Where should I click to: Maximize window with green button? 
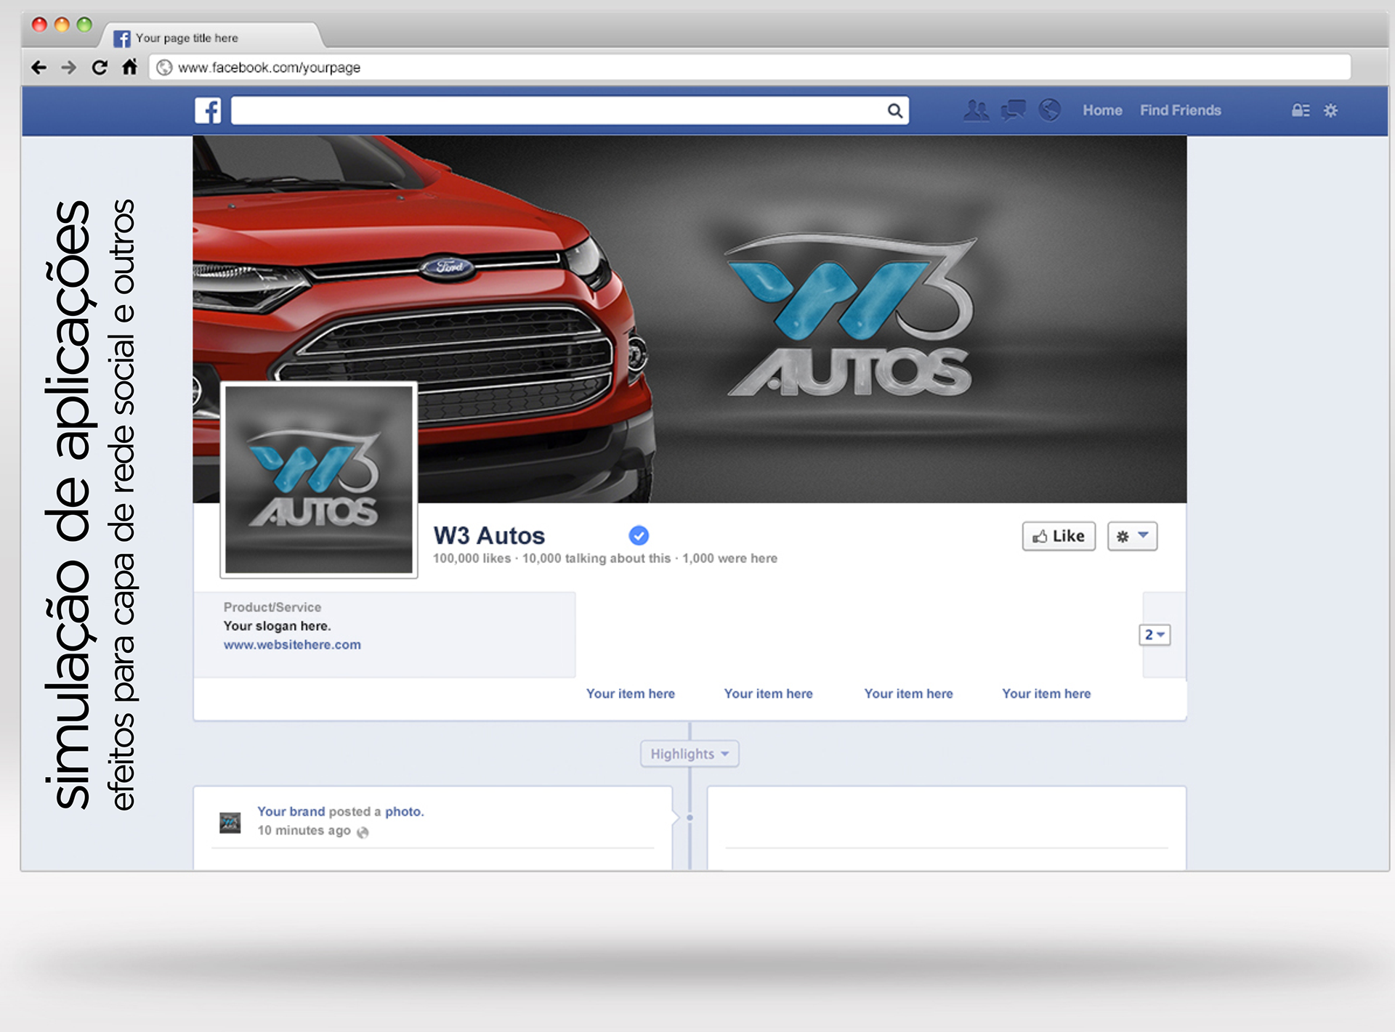[84, 25]
